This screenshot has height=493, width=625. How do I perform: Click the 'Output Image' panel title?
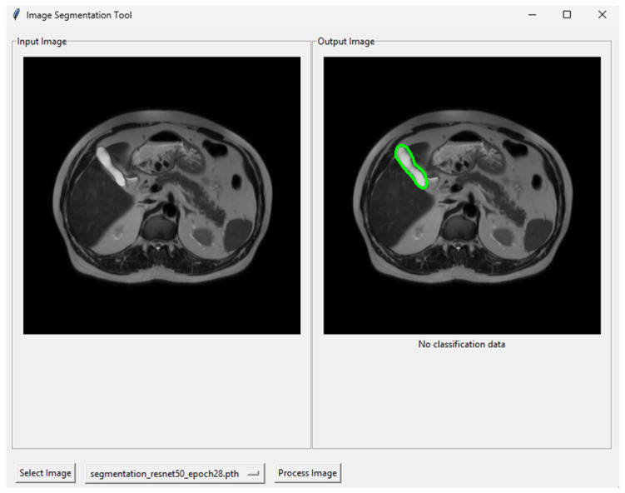tap(346, 42)
